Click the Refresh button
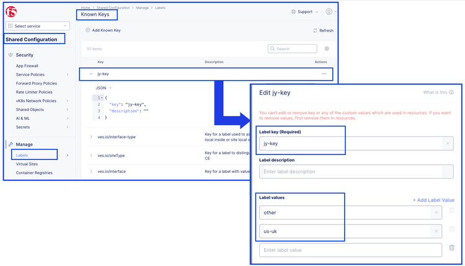The height and width of the screenshot is (266, 465). coord(323,30)
